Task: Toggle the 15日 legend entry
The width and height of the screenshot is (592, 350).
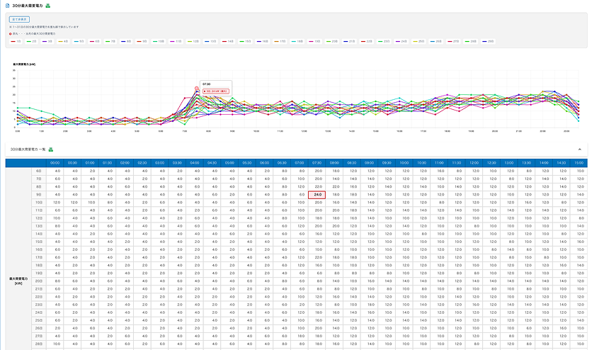Action: click(x=246, y=42)
